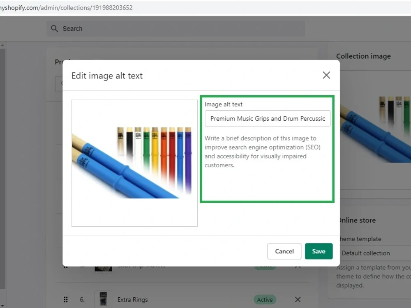Click the Collection image heading
This screenshot has width=411, height=308.
(363, 56)
